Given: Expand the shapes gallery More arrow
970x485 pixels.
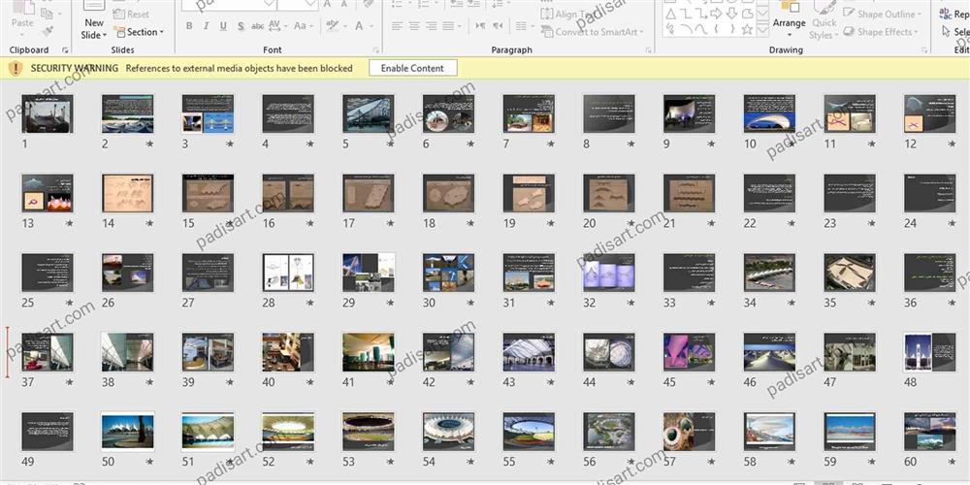Looking at the screenshot, I should tap(764, 31).
